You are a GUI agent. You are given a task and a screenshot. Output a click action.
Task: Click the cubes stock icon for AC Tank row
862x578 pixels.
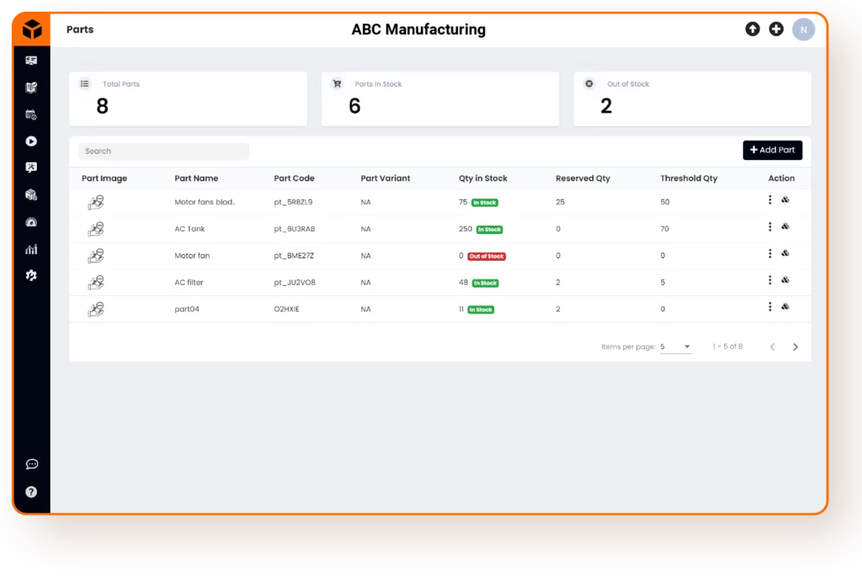click(785, 226)
